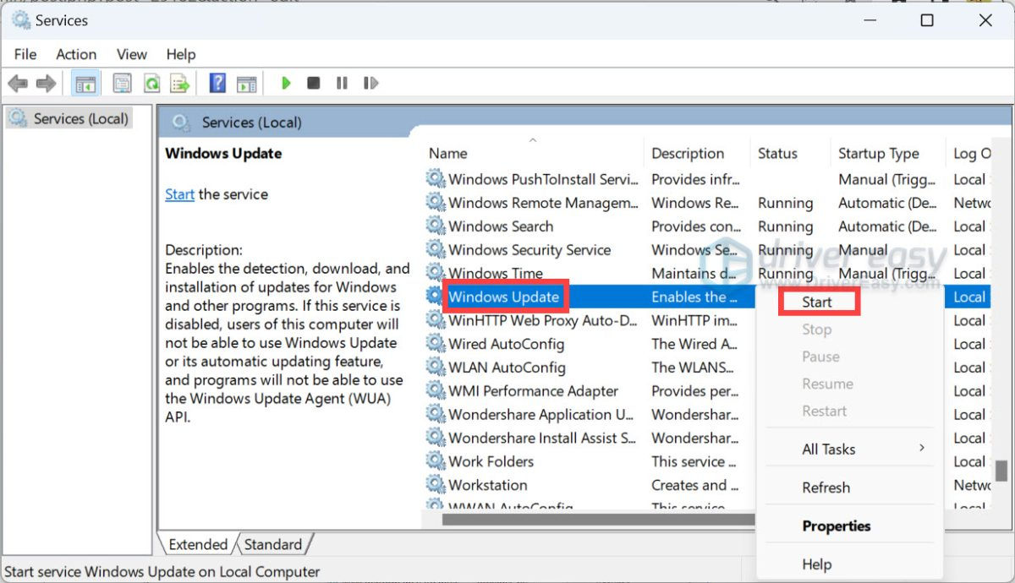Sort by Startup Type column header
The height and width of the screenshot is (583, 1015).
[878, 153]
